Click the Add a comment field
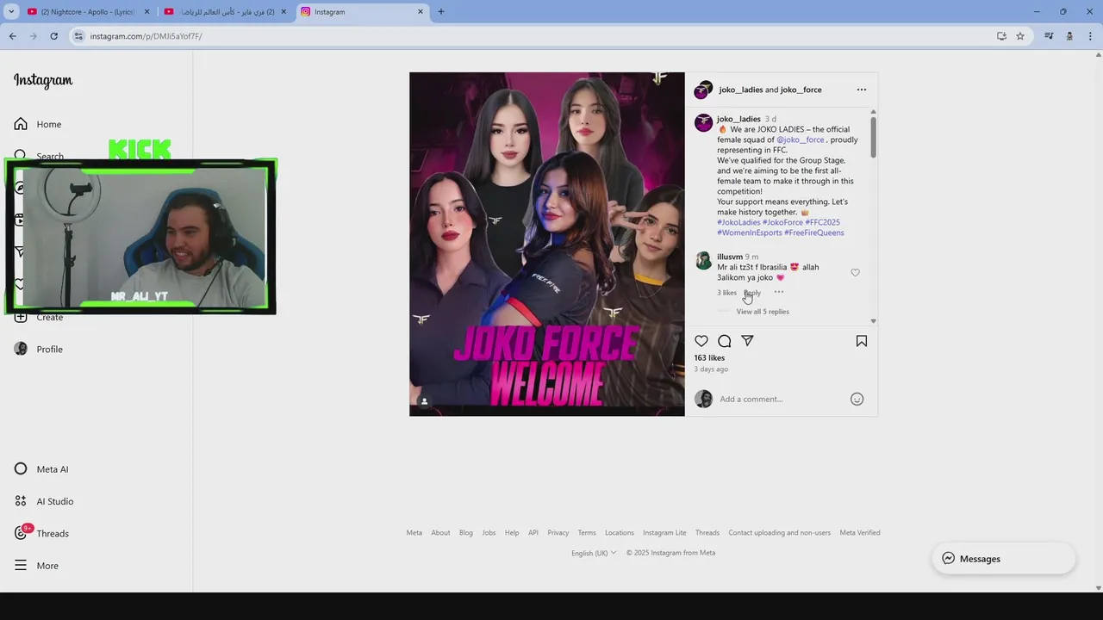Screen dimensions: 1103x620 pos(780,399)
